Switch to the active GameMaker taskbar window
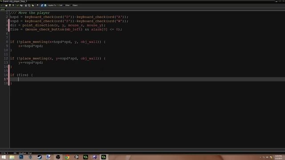 (104, 157)
